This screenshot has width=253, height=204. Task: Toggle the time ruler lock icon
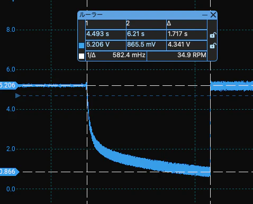point(213,36)
